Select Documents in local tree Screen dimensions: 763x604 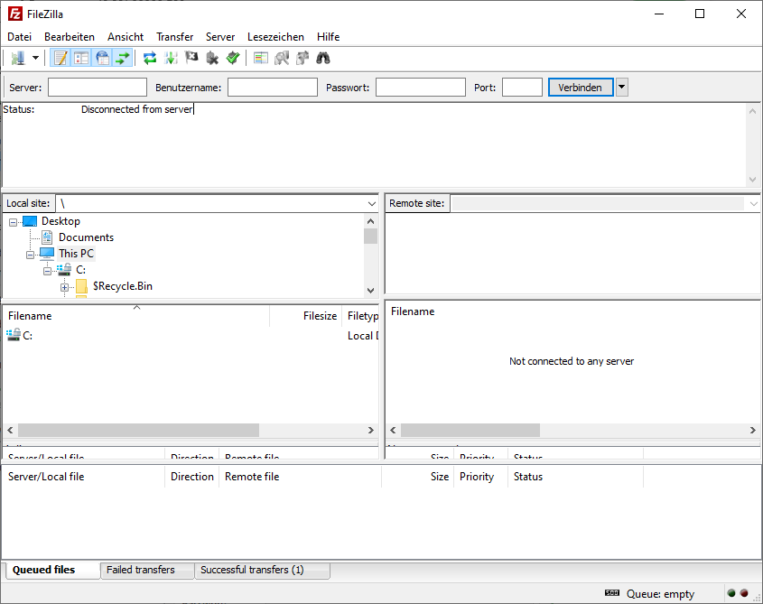[x=86, y=237]
